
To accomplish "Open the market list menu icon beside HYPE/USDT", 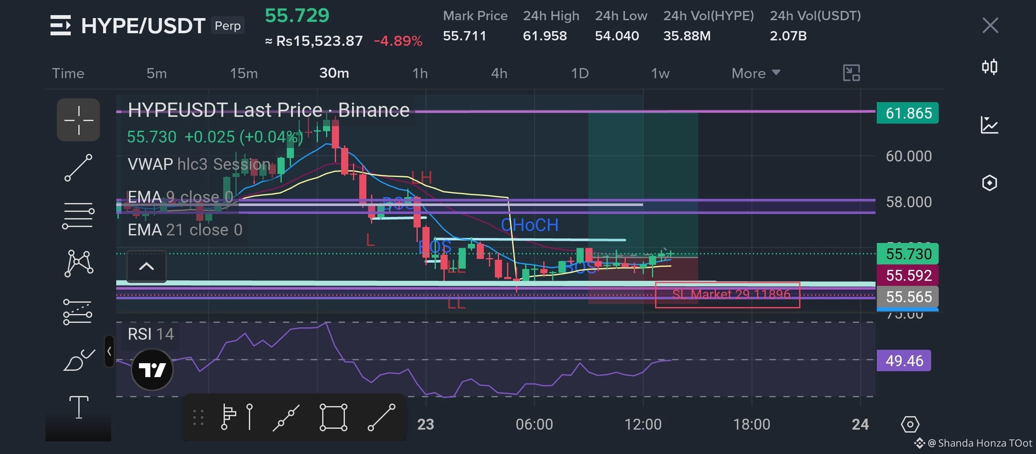I will [x=61, y=26].
